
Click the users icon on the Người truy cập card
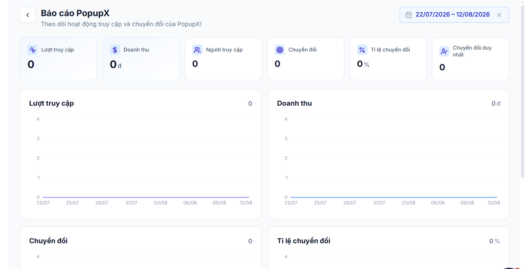coord(197,50)
